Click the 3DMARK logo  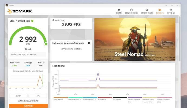(19, 11)
